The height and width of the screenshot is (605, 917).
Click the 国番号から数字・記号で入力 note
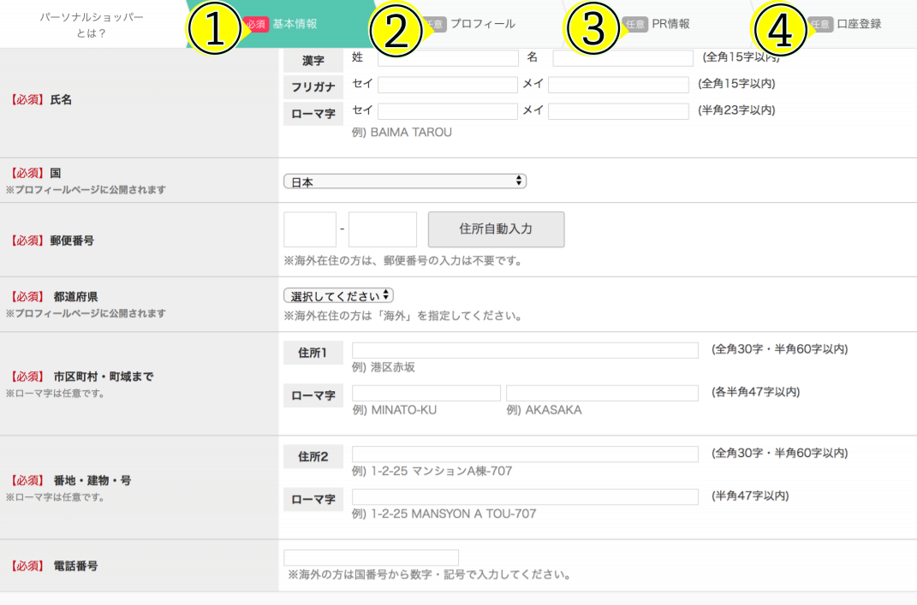430,575
